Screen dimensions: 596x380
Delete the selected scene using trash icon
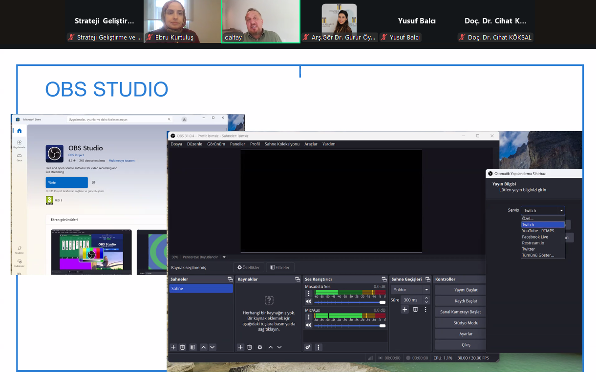183,347
